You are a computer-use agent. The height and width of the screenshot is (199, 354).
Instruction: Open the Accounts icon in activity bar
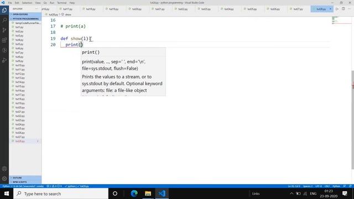click(x=4, y=169)
